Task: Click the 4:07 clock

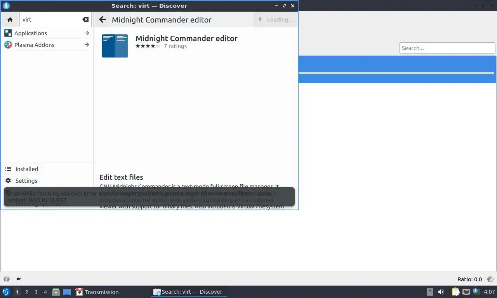Action: [x=490, y=292]
